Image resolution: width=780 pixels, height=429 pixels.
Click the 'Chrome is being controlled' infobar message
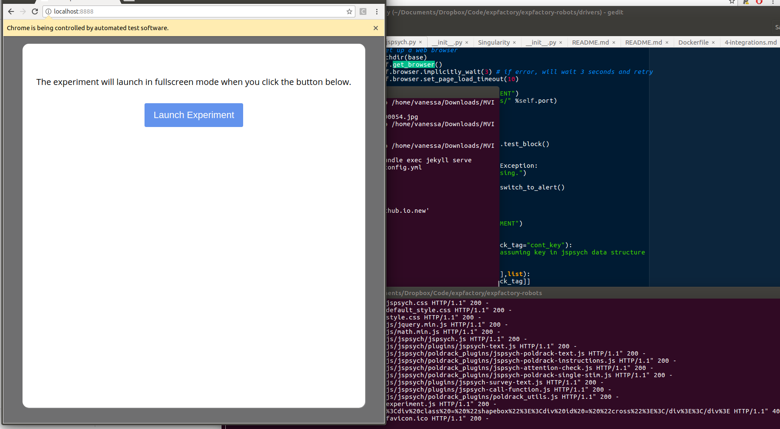click(88, 28)
